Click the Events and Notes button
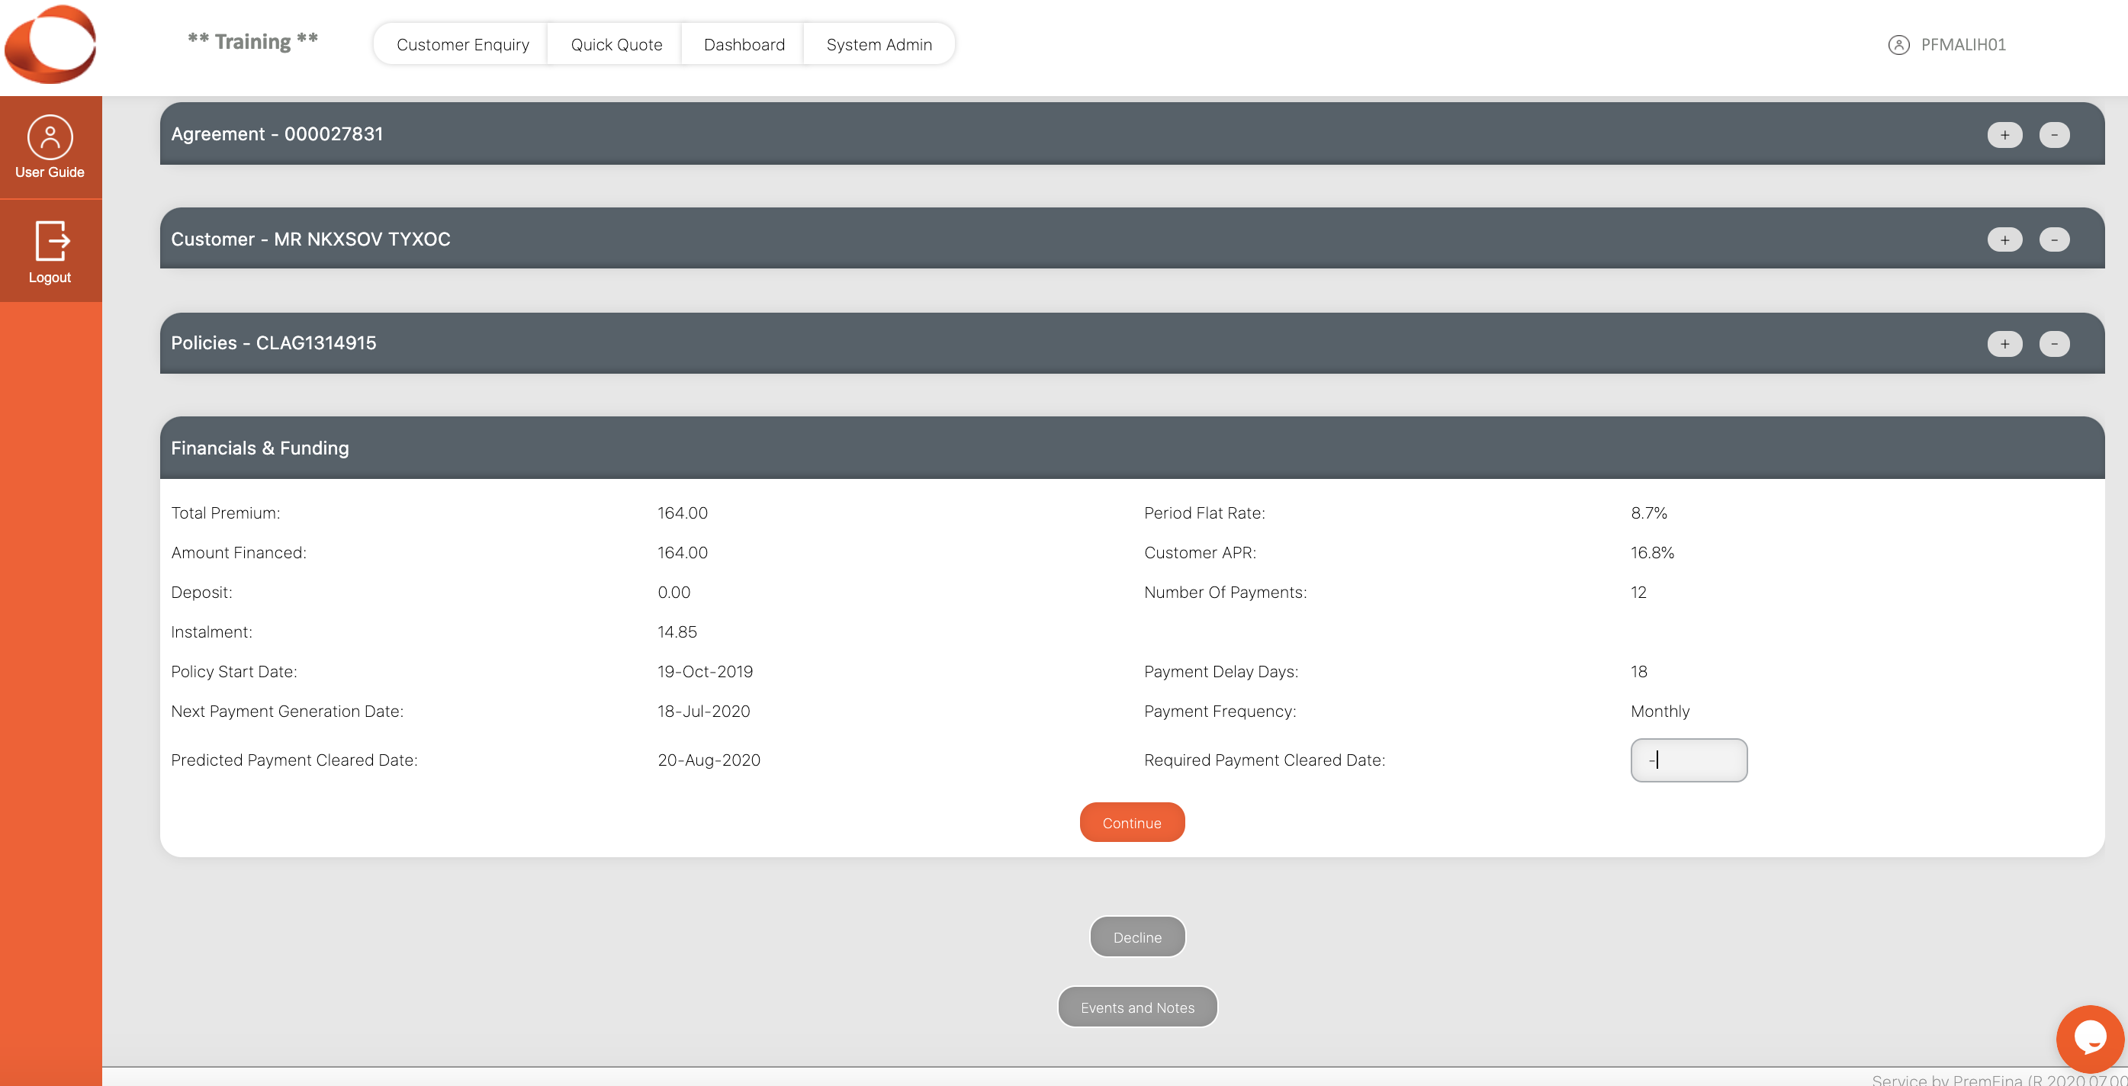This screenshot has height=1086, width=2128. (1136, 1007)
